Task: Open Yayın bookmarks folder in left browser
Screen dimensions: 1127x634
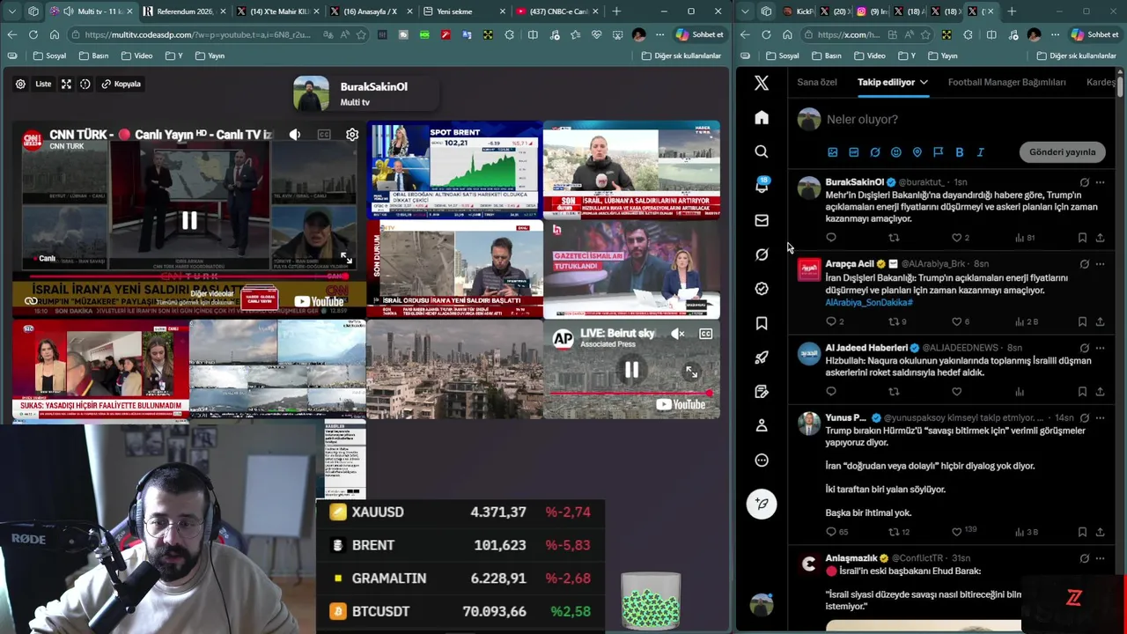Action: tap(210, 55)
